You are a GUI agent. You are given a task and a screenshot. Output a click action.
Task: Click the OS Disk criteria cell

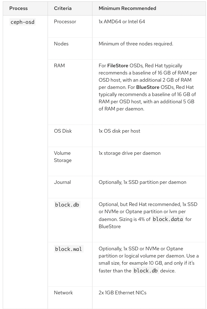pyautogui.click(x=63, y=131)
